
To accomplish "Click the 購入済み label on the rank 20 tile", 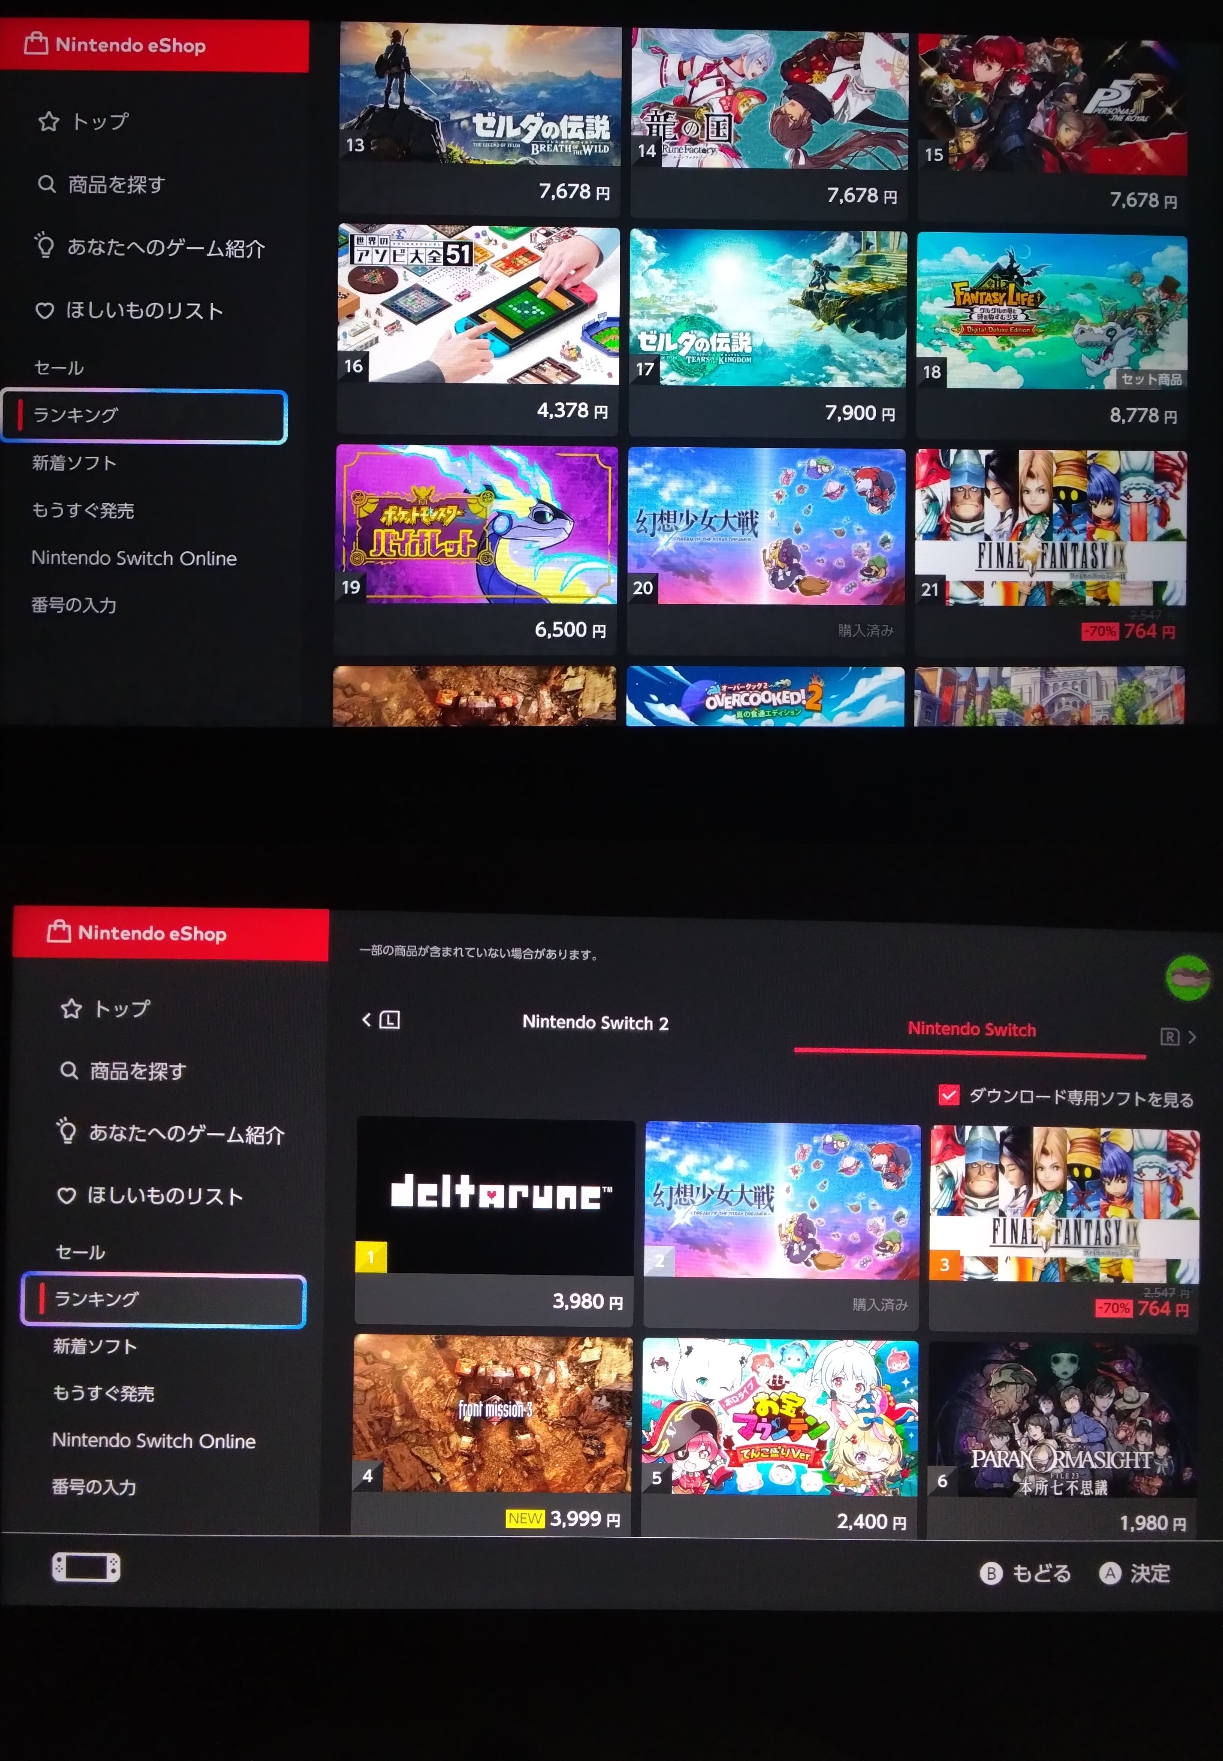I will tap(865, 631).
